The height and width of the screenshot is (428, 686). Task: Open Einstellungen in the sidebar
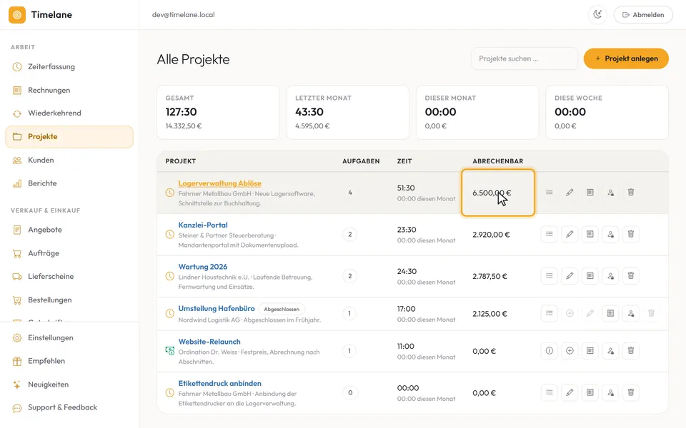click(x=69, y=337)
